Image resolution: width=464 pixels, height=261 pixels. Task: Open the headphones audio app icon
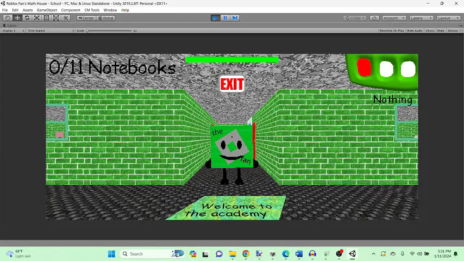coord(312,254)
